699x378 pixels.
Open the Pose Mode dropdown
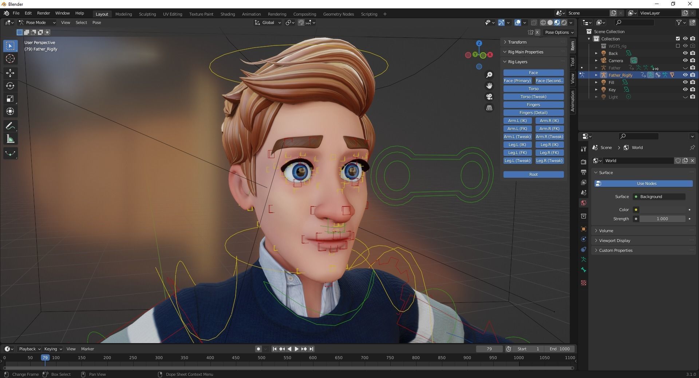37,23
